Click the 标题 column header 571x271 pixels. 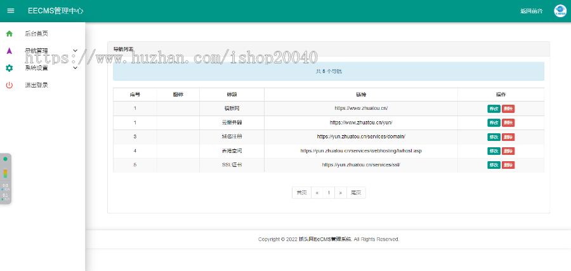click(232, 95)
